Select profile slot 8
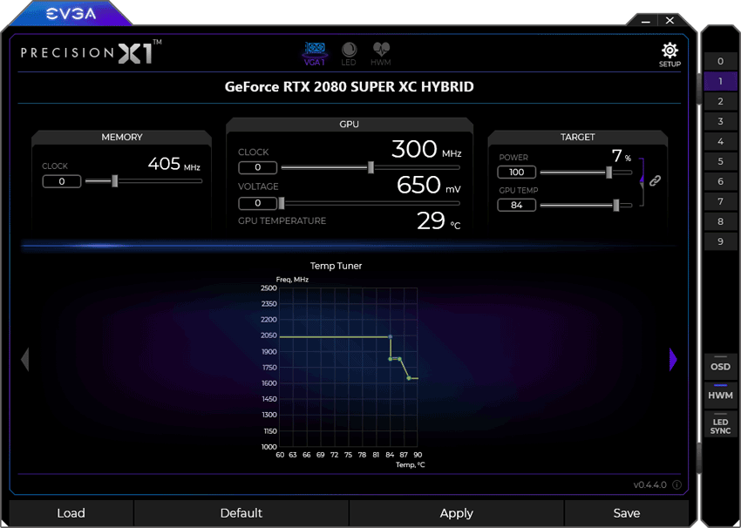This screenshot has width=741, height=528. (720, 221)
